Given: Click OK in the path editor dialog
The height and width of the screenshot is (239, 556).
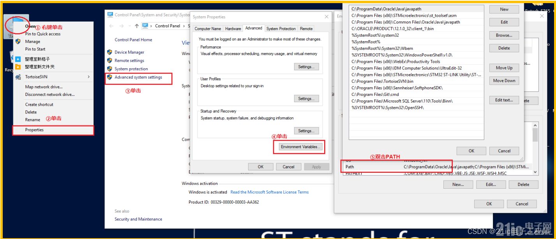Looking at the screenshot, I should pos(471,151).
